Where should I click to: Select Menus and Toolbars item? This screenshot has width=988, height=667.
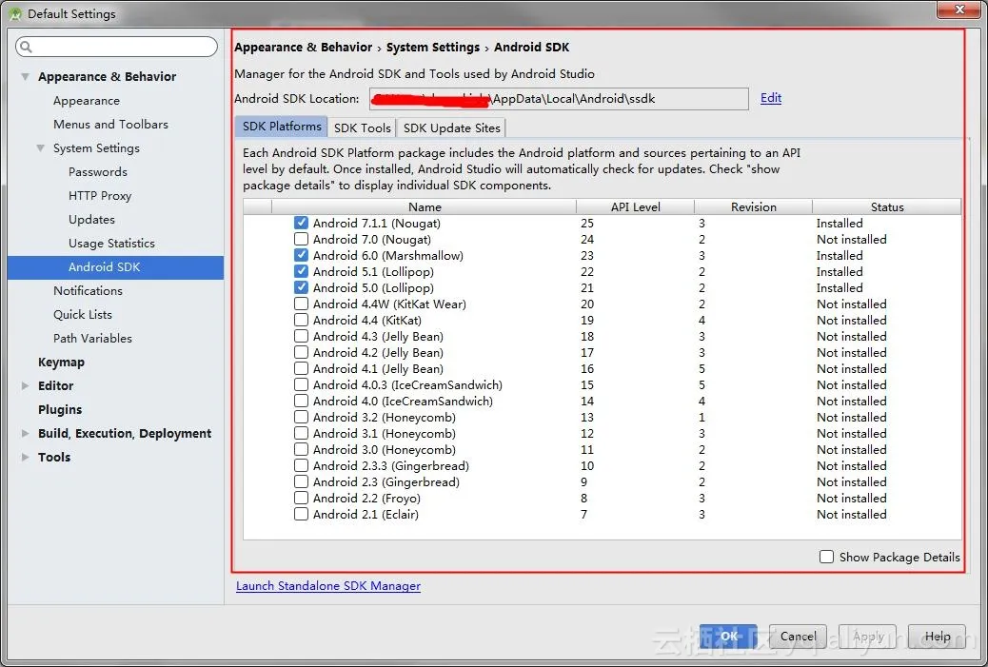click(111, 124)
